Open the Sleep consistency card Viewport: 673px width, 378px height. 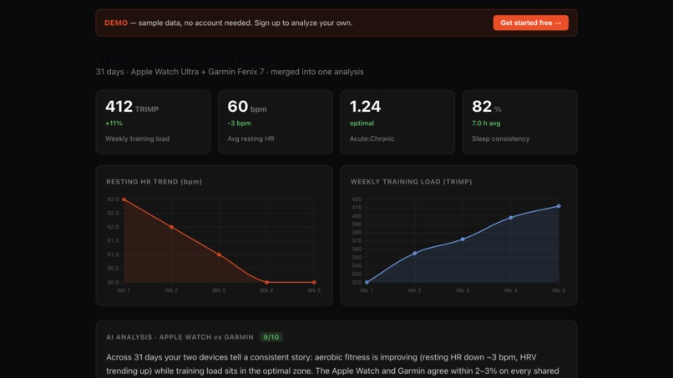click(519, 122)
